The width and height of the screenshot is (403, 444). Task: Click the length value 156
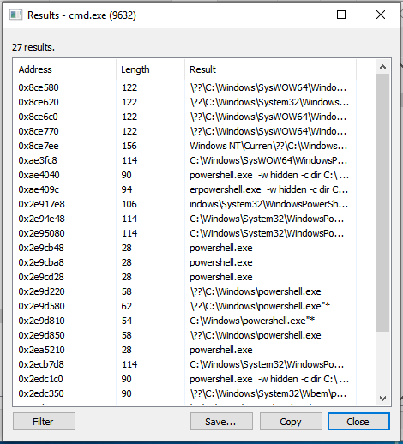129,146
